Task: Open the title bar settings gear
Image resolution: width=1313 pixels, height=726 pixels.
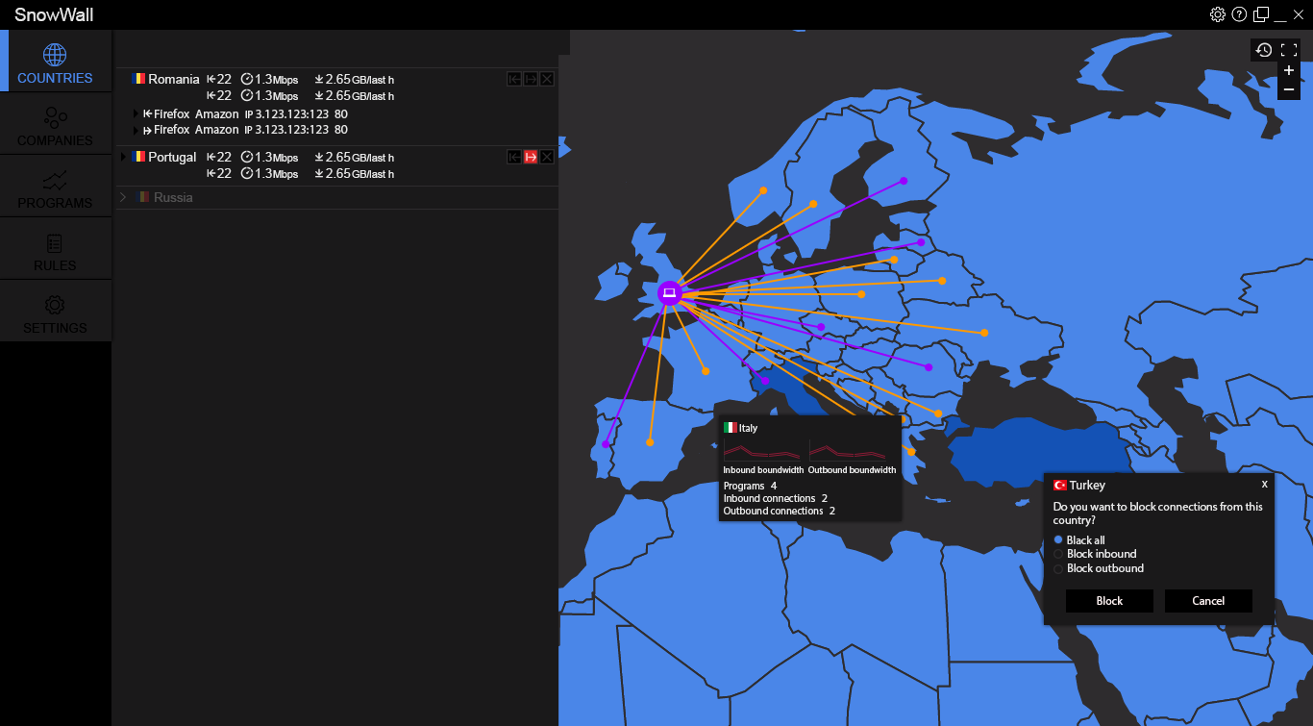Action: [1218, 14]
